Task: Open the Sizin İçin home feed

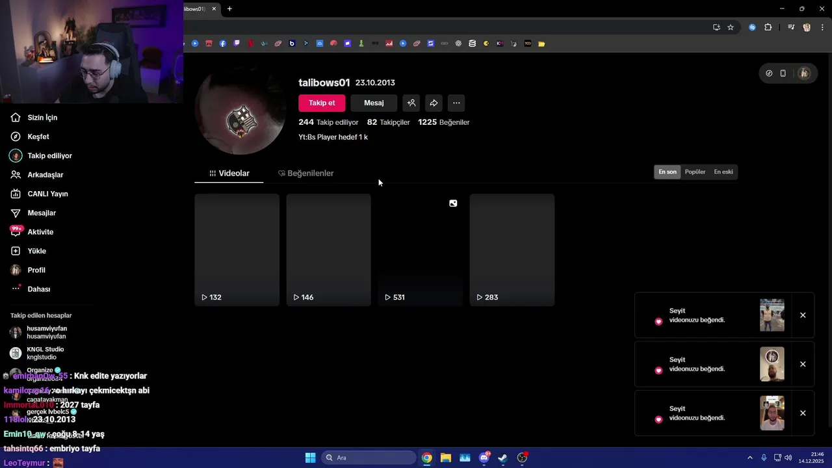Action: click(42, 118)
